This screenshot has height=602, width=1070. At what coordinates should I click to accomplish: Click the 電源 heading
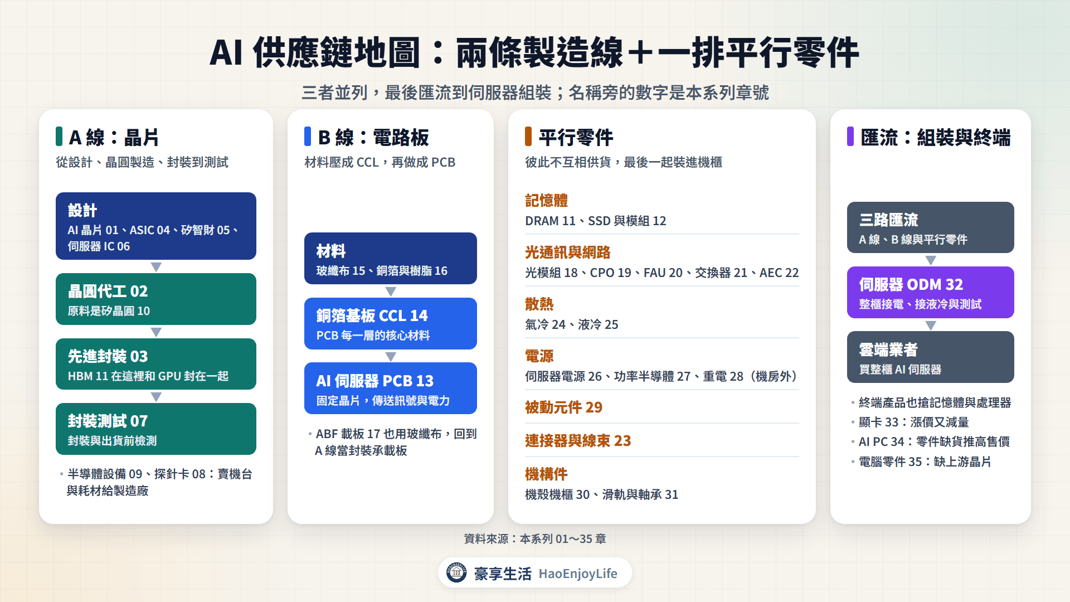coord(539,356)
